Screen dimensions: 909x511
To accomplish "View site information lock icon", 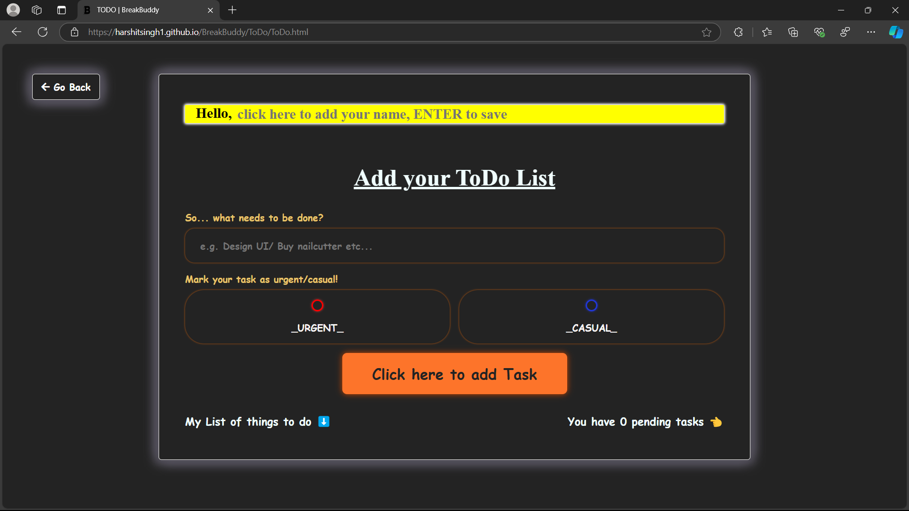I will click(74, 32).
